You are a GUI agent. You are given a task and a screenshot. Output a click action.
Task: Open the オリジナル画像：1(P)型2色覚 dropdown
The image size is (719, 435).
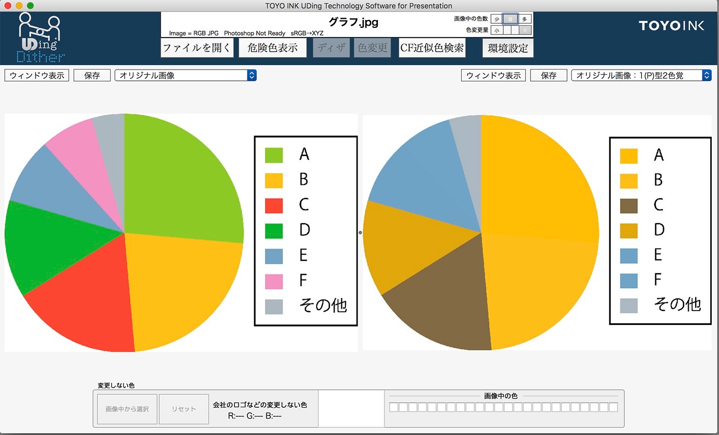coord(641,75)
